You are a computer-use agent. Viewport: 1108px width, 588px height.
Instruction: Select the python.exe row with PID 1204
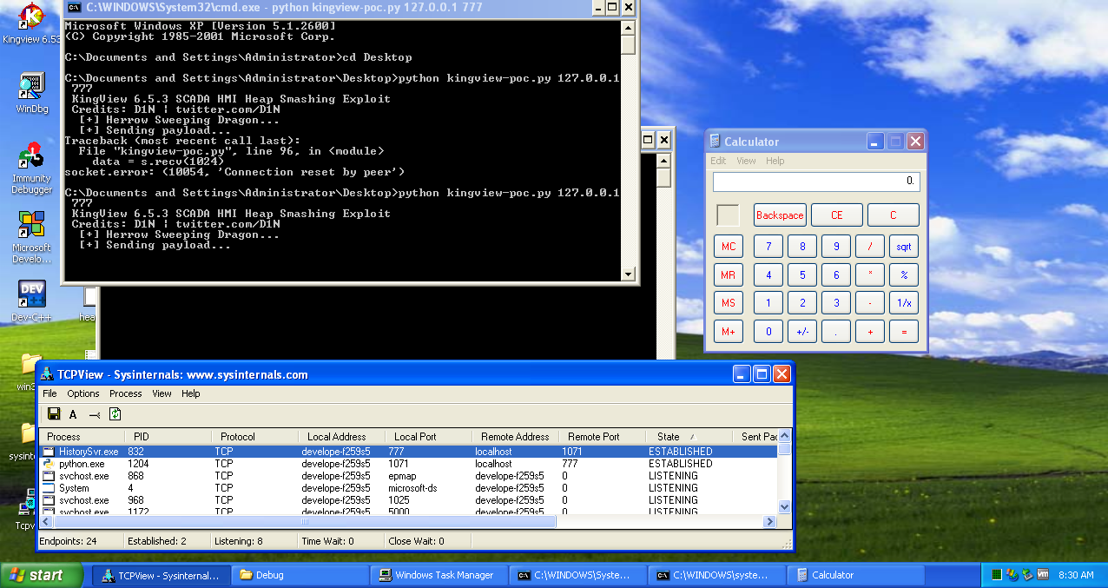(408, 464)
